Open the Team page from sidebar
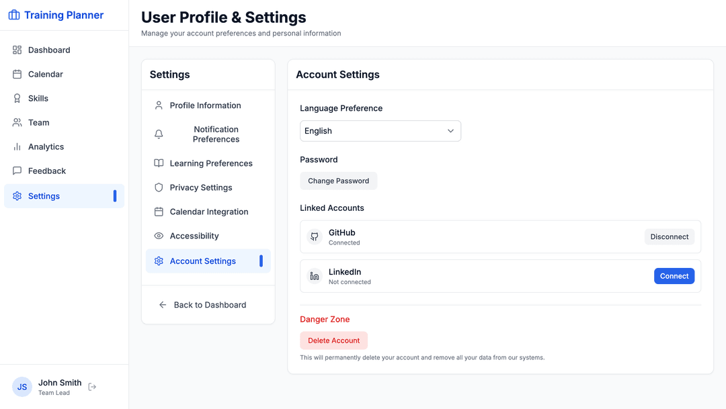This screenshot has height=409, width=726. point(39,122)
